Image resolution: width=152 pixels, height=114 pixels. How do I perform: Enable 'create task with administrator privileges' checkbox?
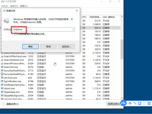tap(16, 34)
